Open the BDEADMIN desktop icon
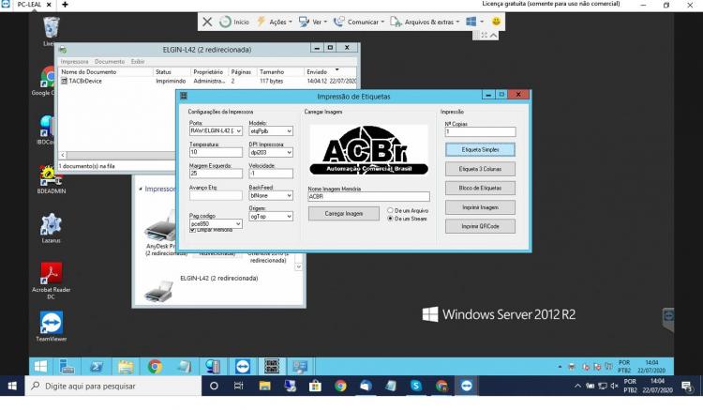 click(x=51, y=179)
